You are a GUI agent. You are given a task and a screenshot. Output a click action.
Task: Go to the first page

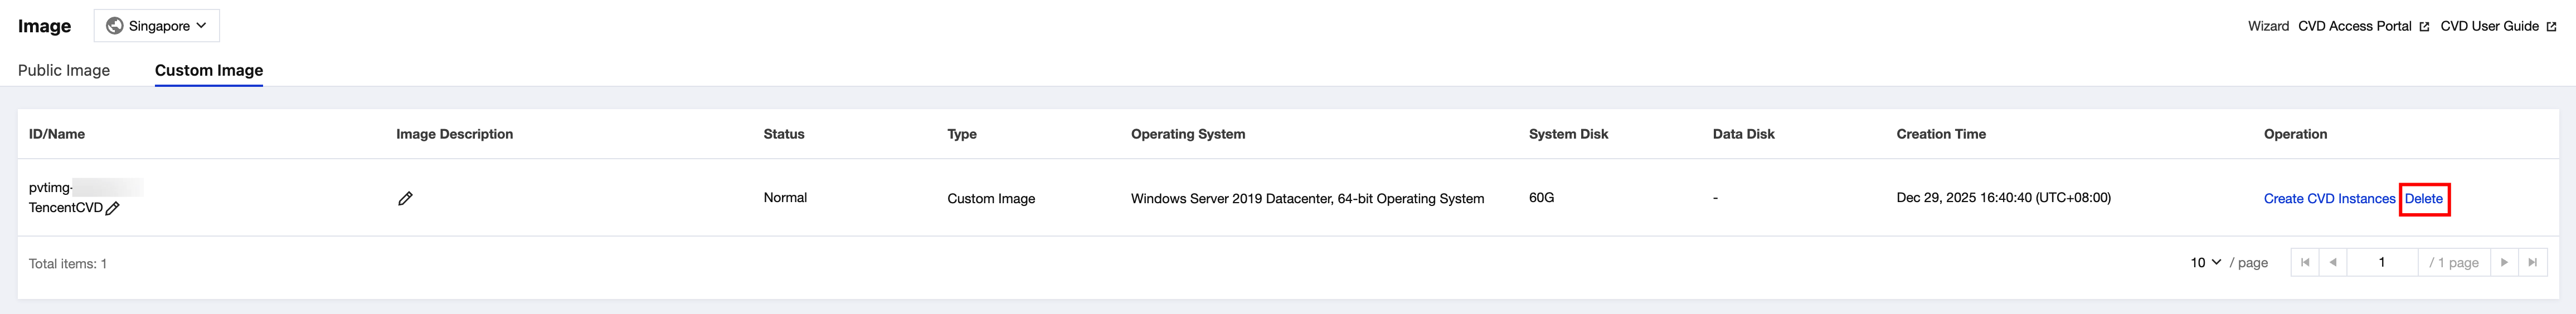click(x=2305, y=262)
